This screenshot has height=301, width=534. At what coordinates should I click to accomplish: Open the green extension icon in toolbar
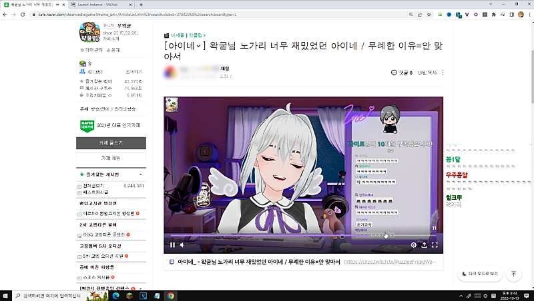pos(441,15)
